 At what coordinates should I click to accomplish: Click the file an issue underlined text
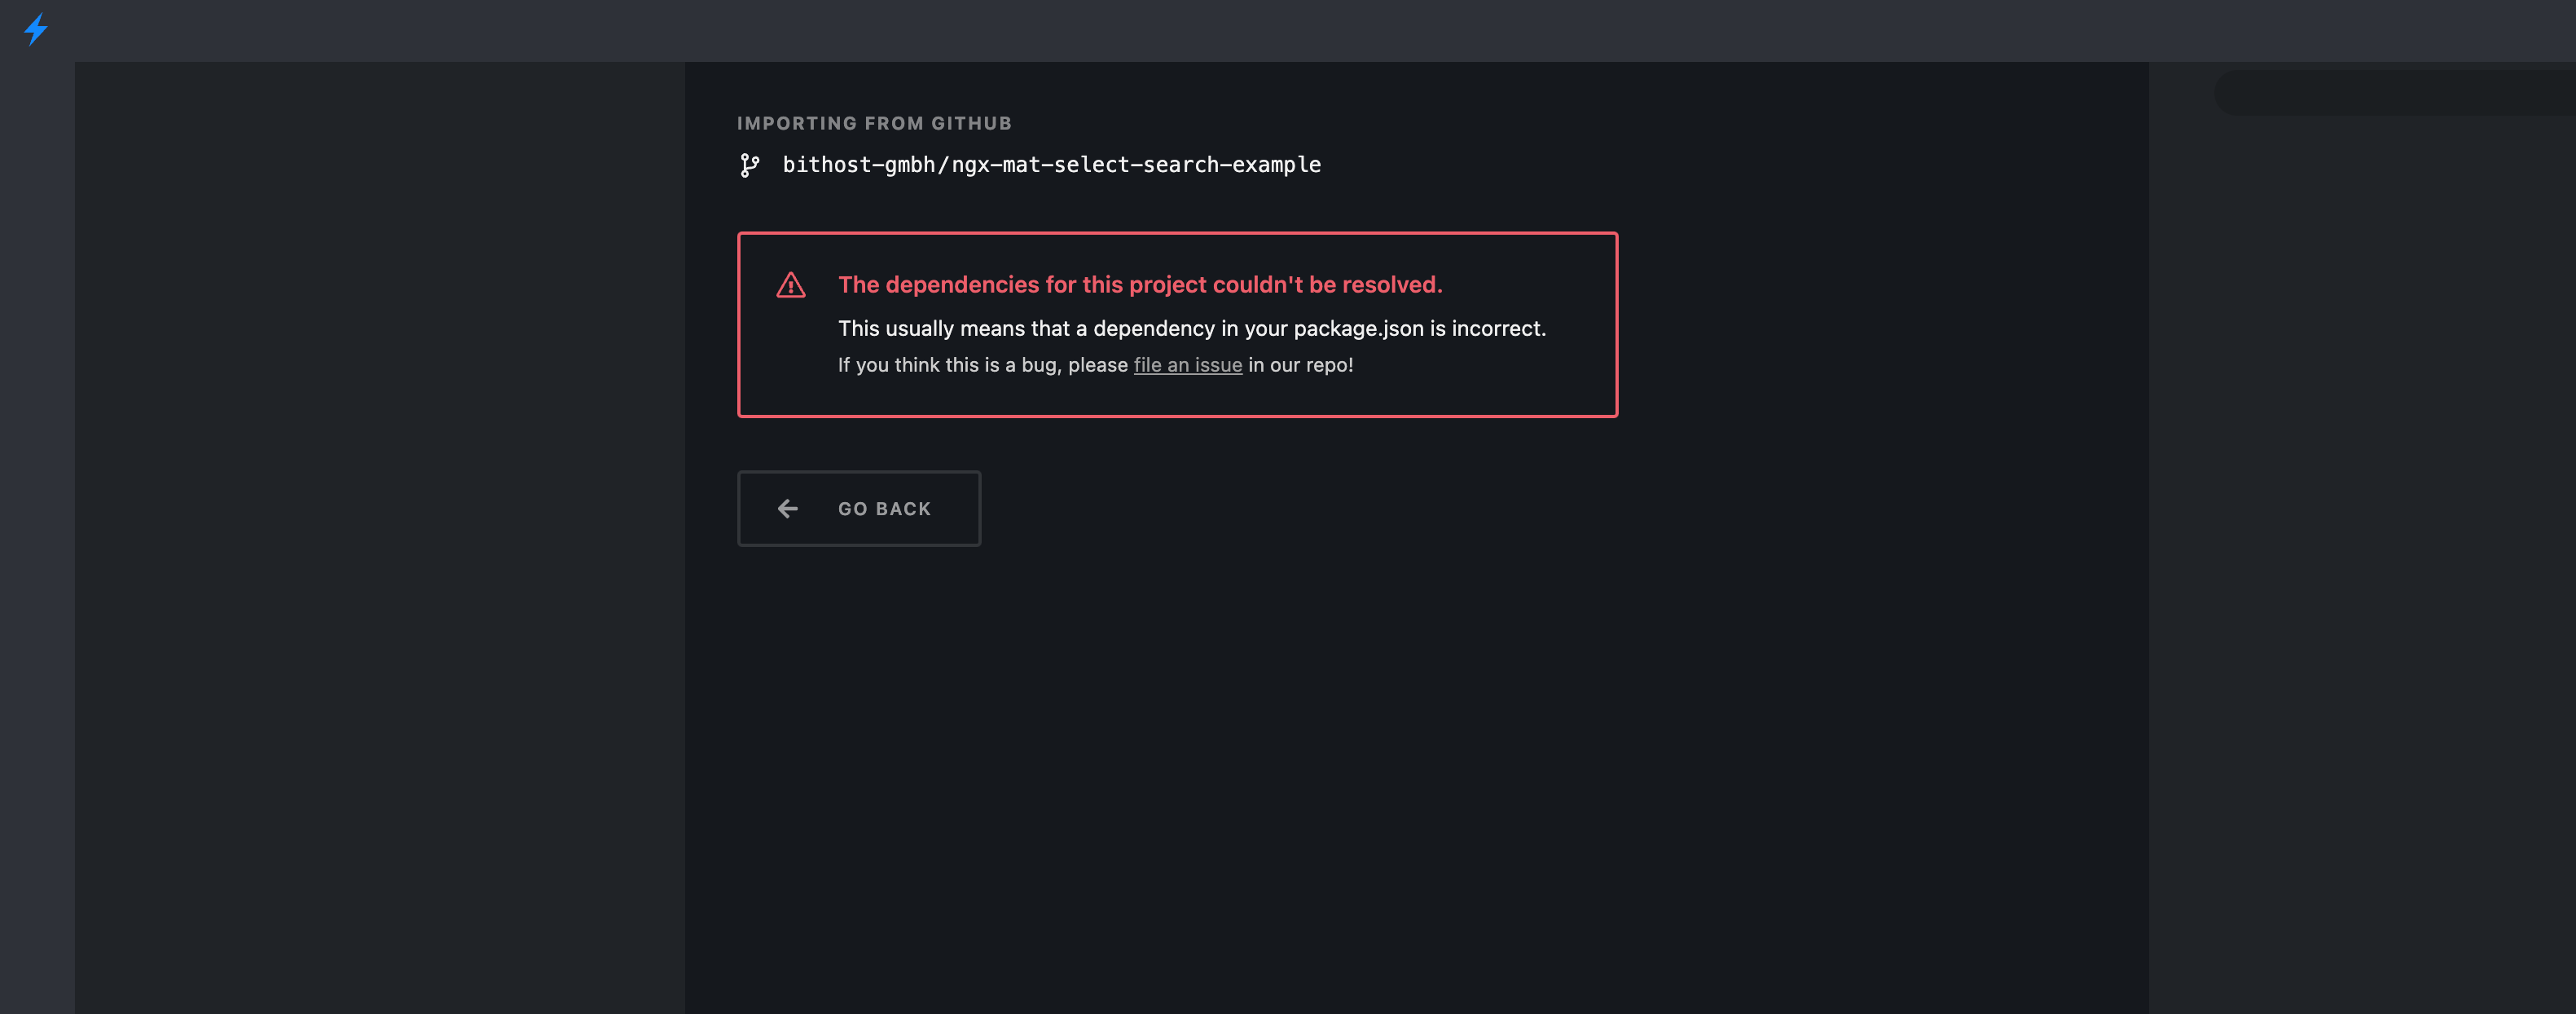(1188, 364)
